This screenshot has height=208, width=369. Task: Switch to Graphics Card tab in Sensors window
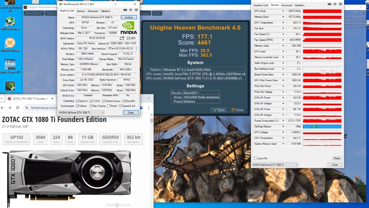(x=261, y=5)
